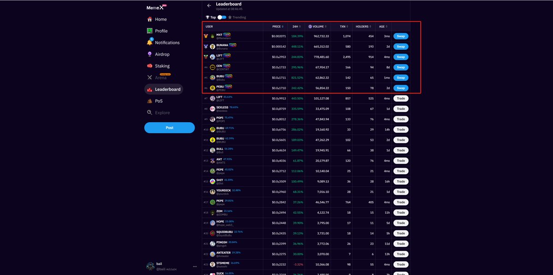Click the blue Post button

169,128
